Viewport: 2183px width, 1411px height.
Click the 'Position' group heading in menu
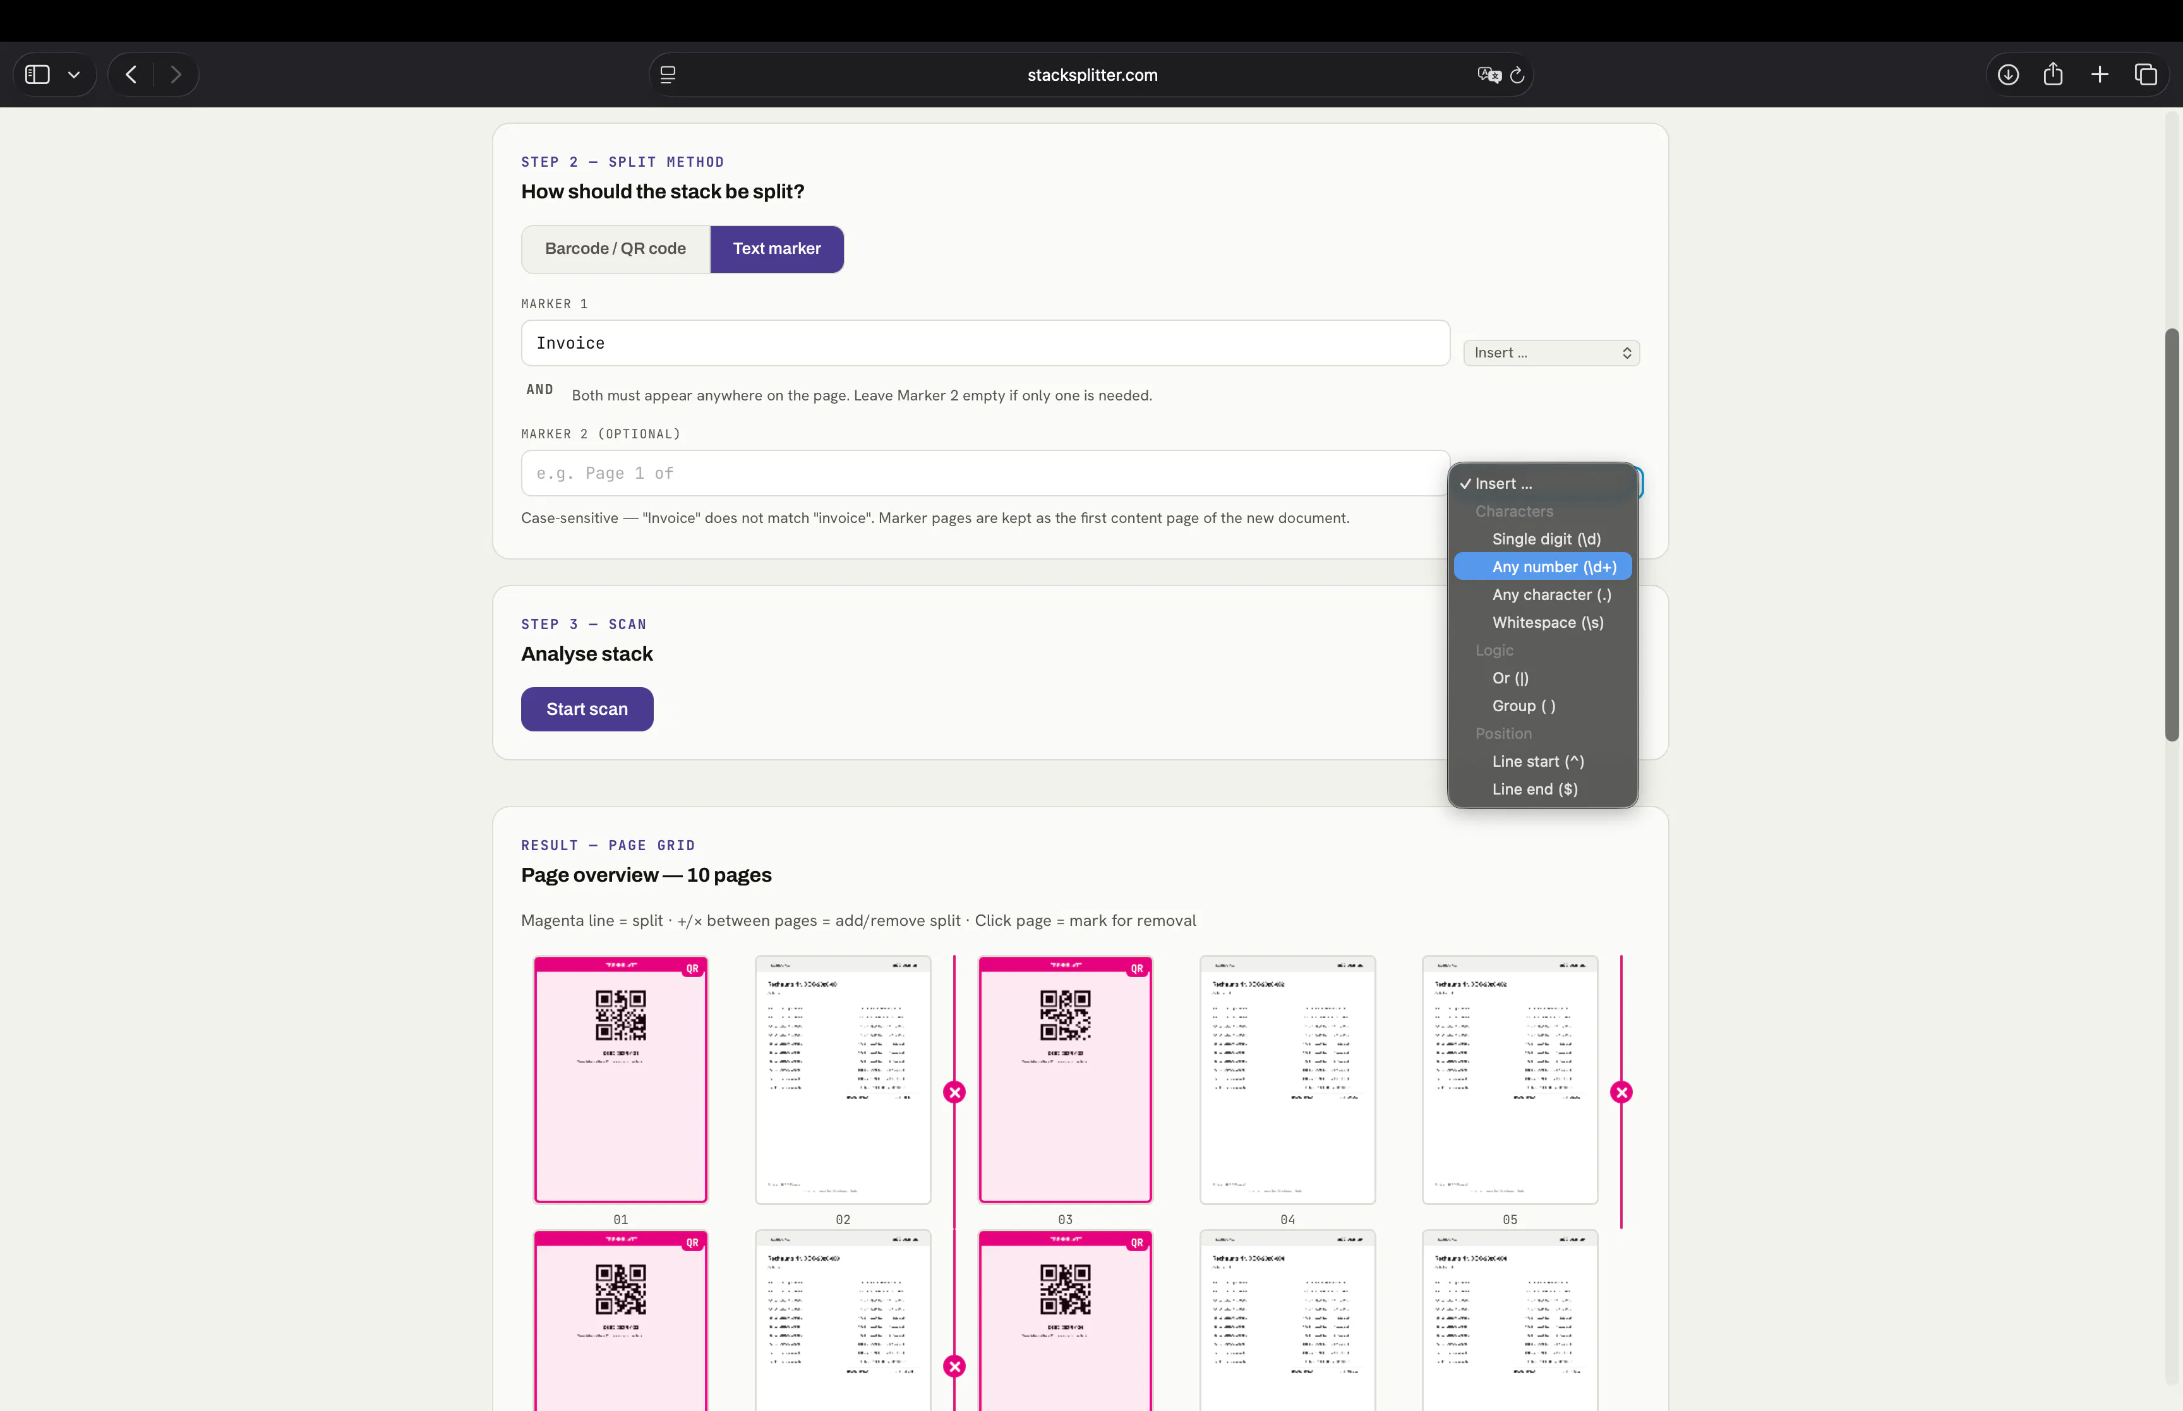[x=1503, y=734]
